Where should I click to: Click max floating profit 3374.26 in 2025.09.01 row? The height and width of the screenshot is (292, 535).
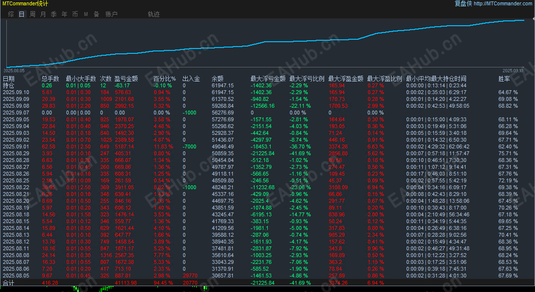pos(338,146)
